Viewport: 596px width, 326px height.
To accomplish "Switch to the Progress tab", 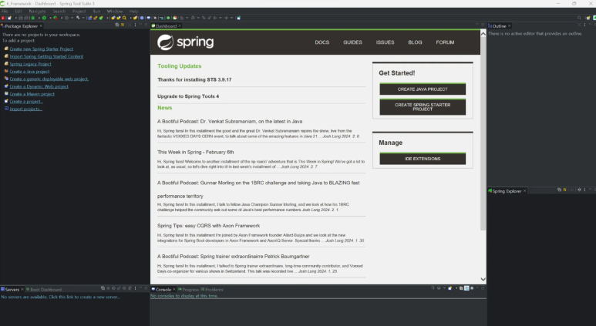I will point(189,290).
